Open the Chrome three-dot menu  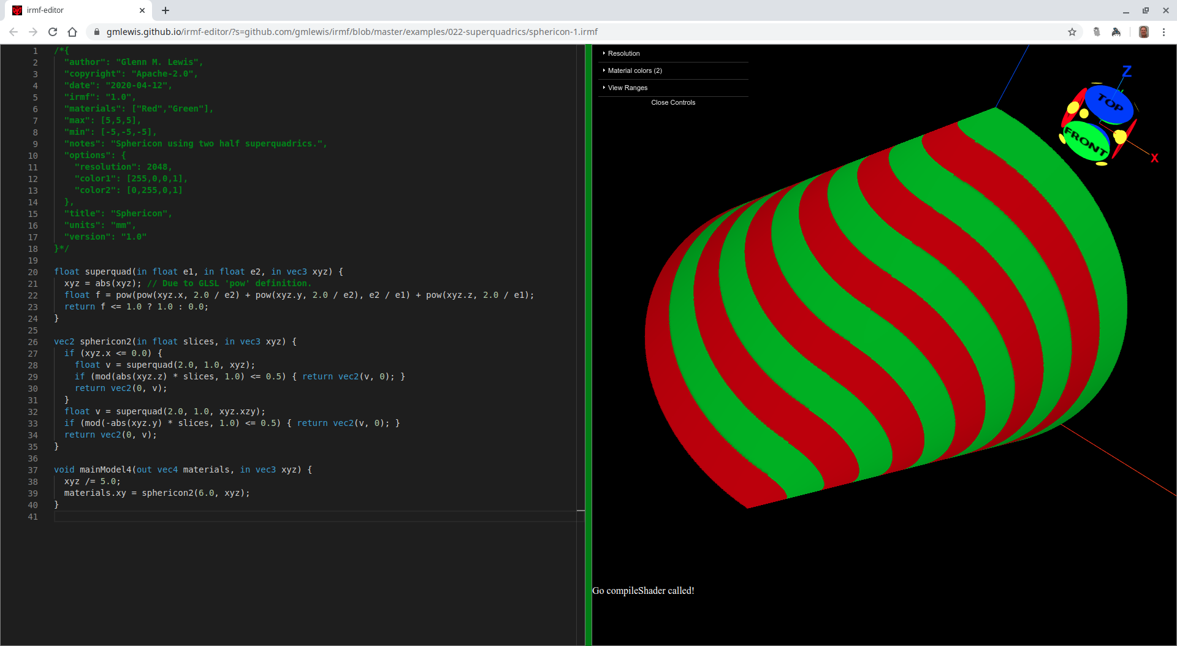pyautogui.click(x=1164, y=32)
